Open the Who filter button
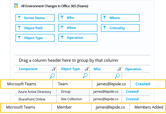The height and width of the screenshot is (114, 166). 78,18
